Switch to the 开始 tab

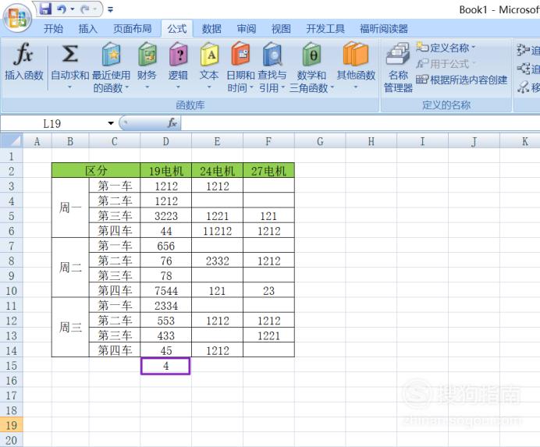(53, 29)
